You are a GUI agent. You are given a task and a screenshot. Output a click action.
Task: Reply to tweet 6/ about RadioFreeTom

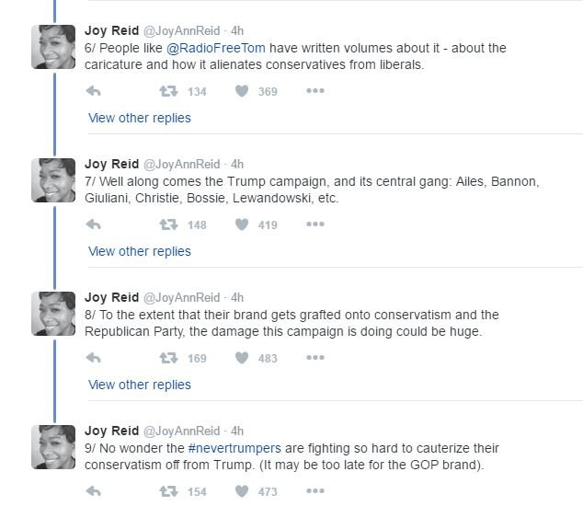pyautogui.click(x=93, y=91)
